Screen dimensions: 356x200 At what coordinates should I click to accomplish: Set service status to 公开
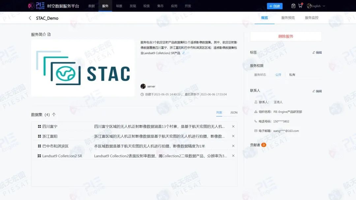(278, 75)
